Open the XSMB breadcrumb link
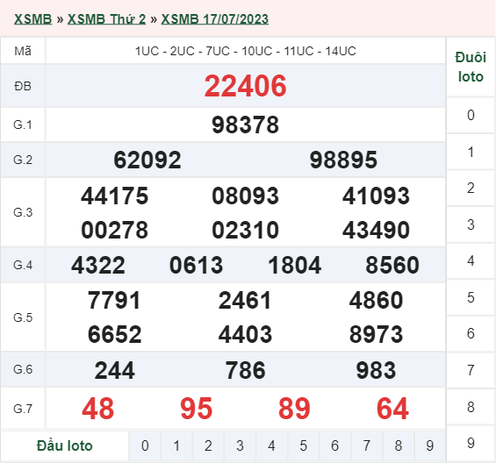The width and height of the screenshot is (496, 463). (32, 19)
